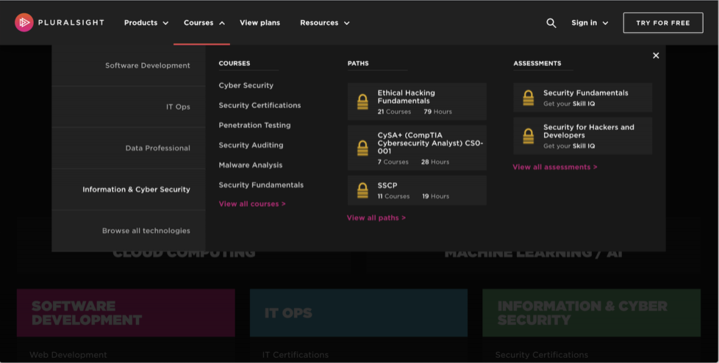The image size is (719, 363).
Task: Click View all courses link
Action: (251, 204)
